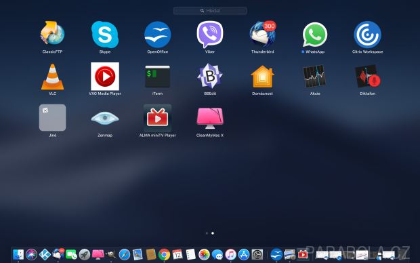Screen dimensions: 420x263
Task: Open Photos from the Dock
Action: tap(204, 254)
